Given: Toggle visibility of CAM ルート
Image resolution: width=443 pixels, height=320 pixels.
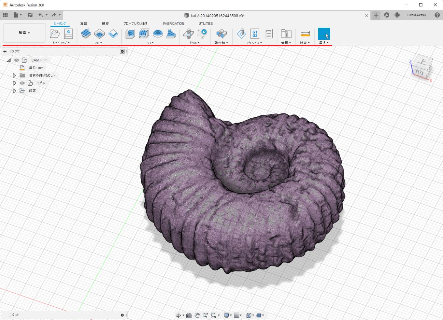Looking at the screenshot, I should [x=16, y=60].
